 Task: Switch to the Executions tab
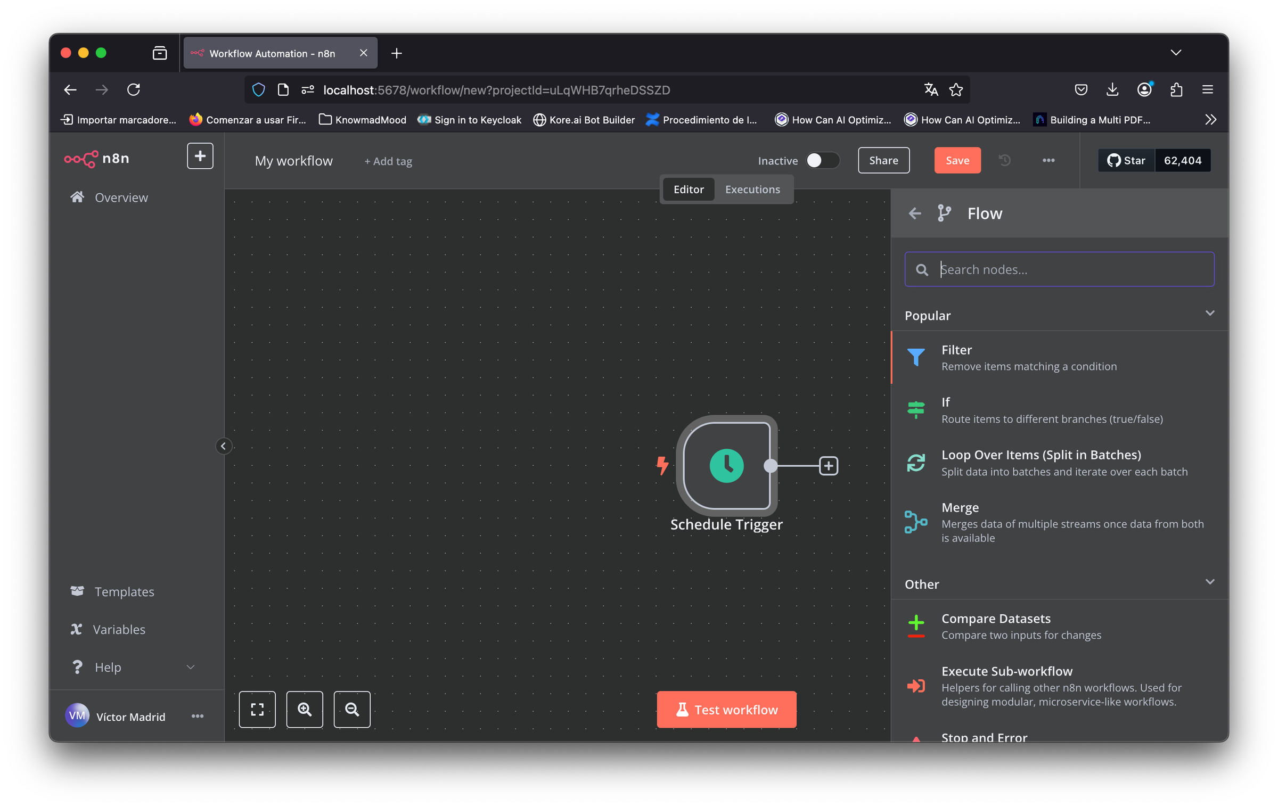[x=752, y=189]
